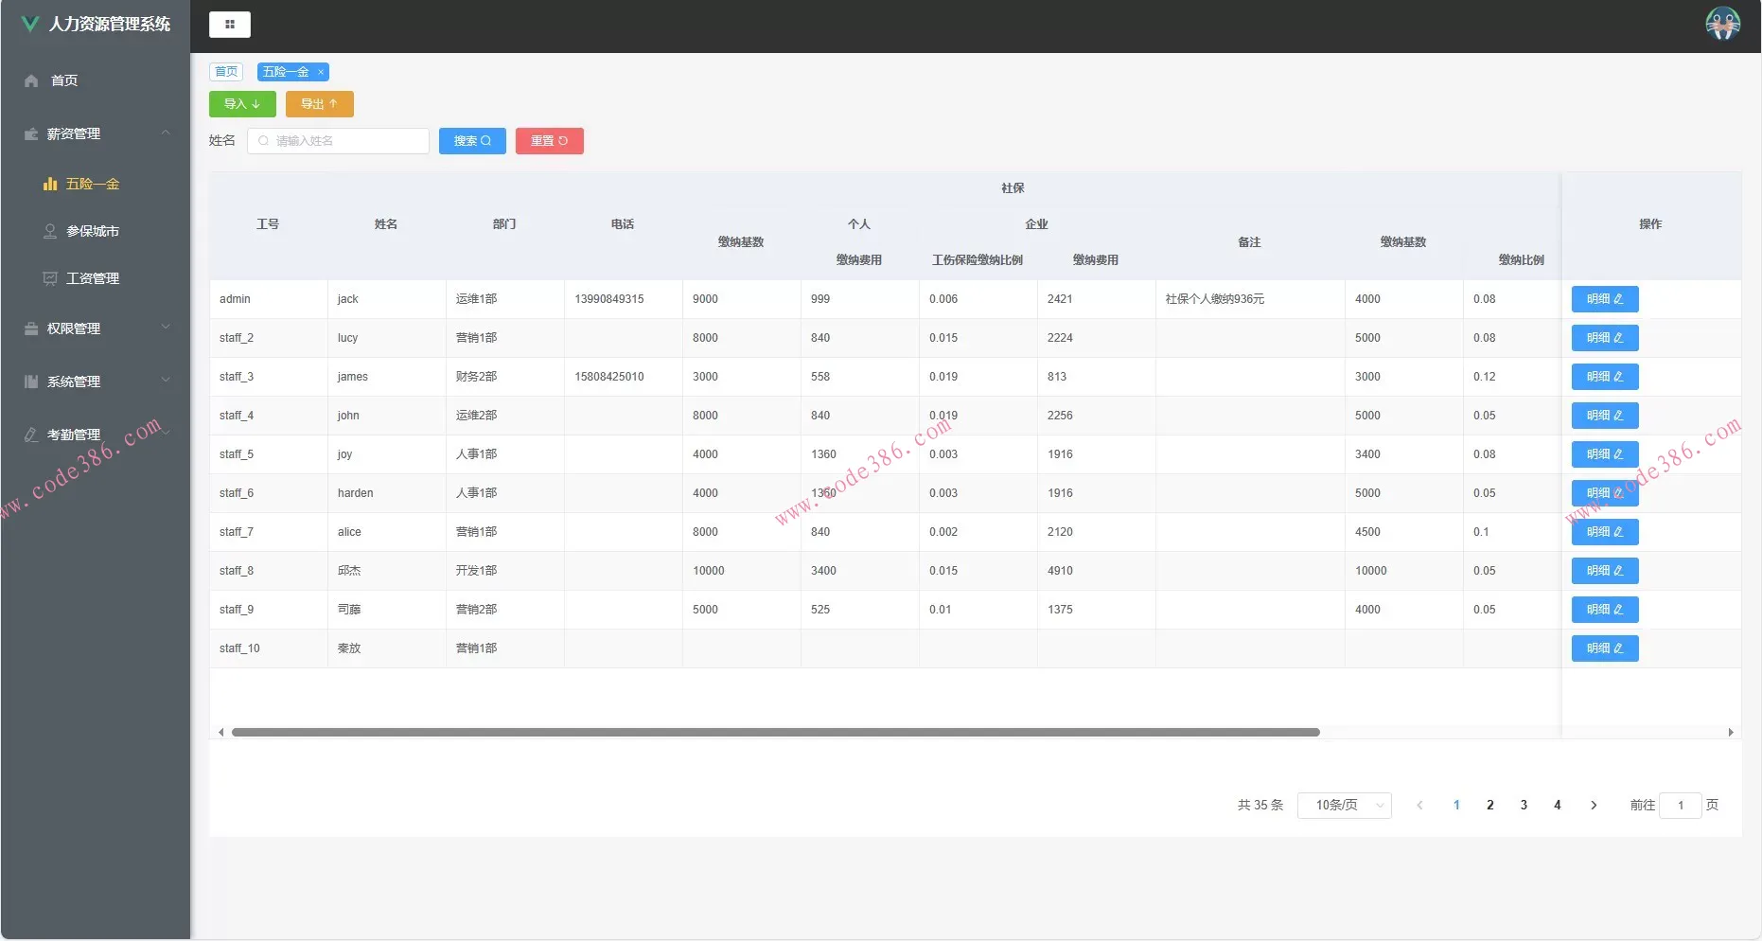Open 明细 details for staff_3 james
1762x941 pixels.
click(x=1604, y=377)
